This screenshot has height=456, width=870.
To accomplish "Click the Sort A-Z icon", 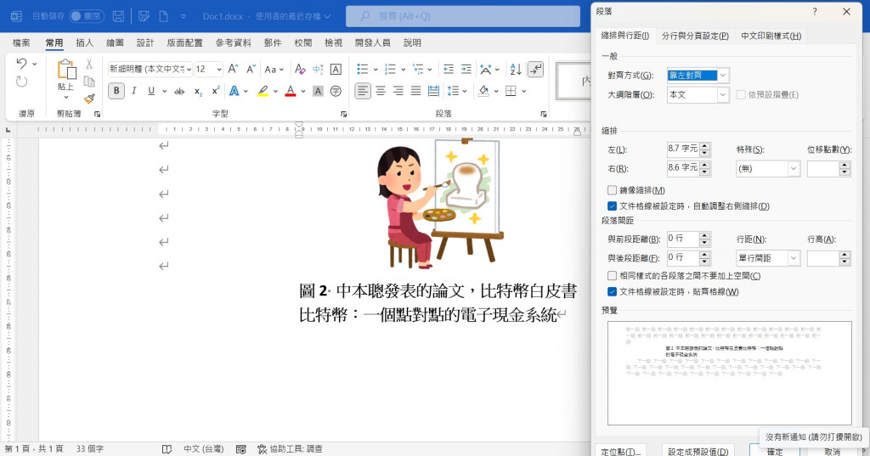I will point(516,69).
